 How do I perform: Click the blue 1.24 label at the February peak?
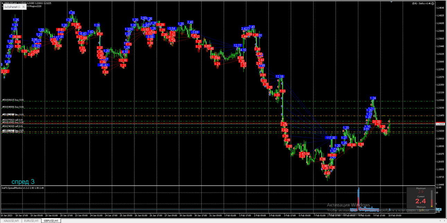pyautogui.click(x=373, y=98)
